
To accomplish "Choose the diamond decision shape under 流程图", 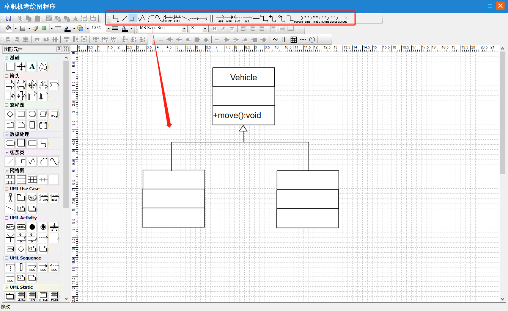I will pyautogui.click(x=10, y=114).
